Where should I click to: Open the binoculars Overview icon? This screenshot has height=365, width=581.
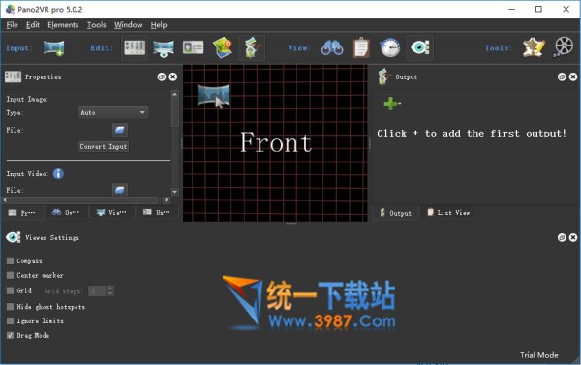click(332, 47)
